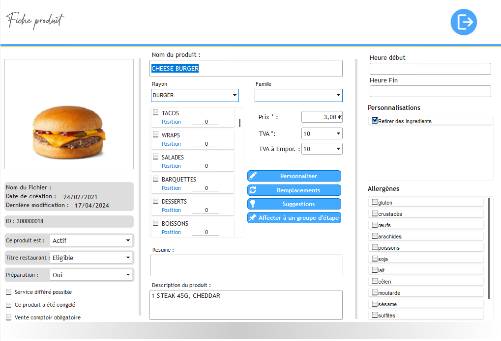The image size is (501, 341).
Task: Tick the gluten allergen checkbox
Action: 375,202
